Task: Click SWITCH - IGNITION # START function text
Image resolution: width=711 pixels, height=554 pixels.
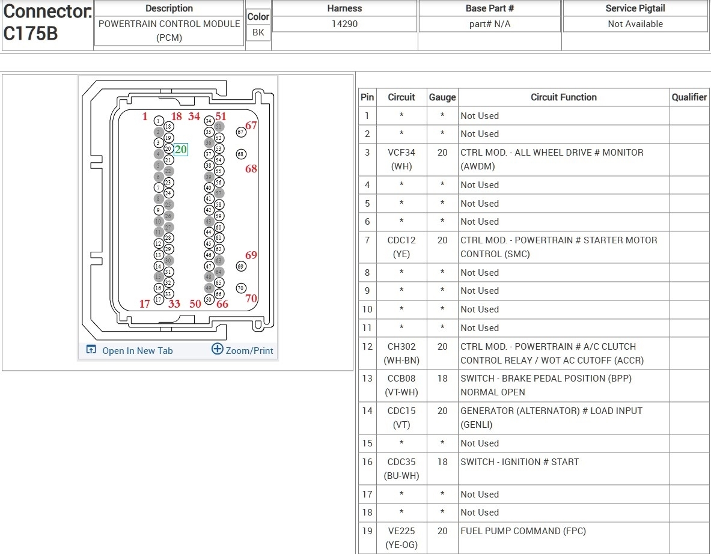Action: coord(520,461)
